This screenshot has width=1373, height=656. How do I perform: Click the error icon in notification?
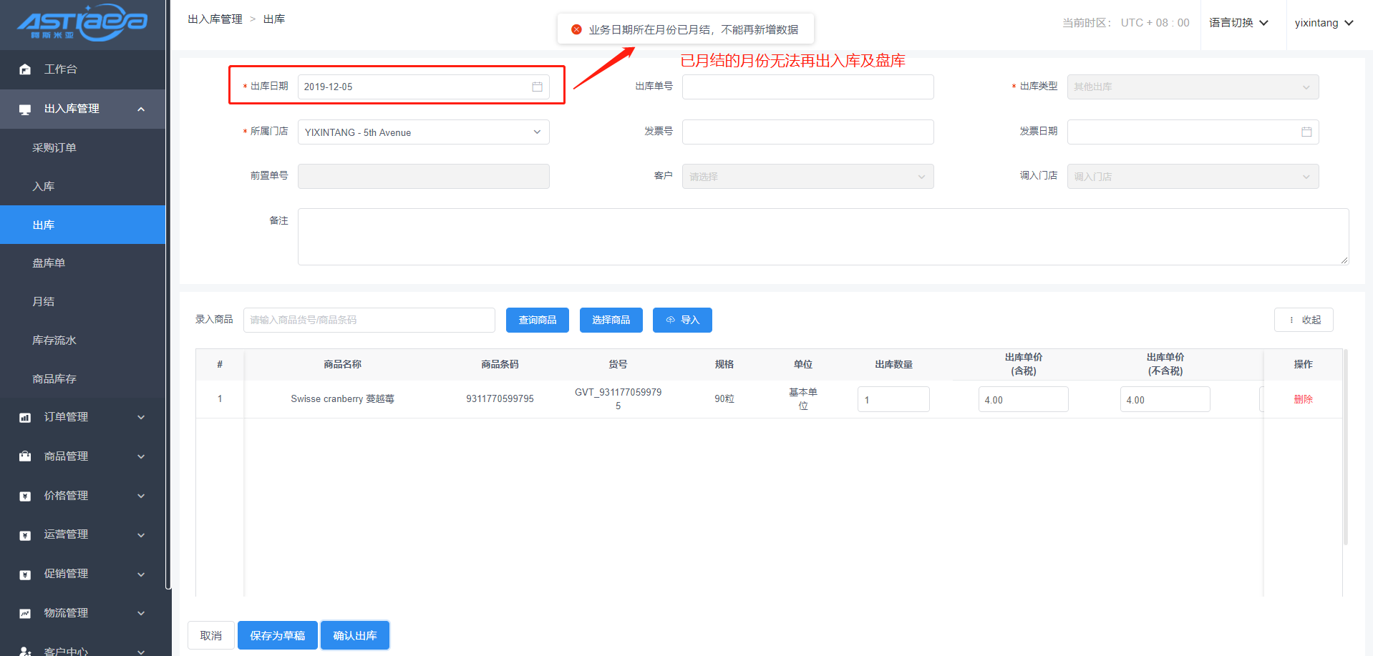pos(576,29)
